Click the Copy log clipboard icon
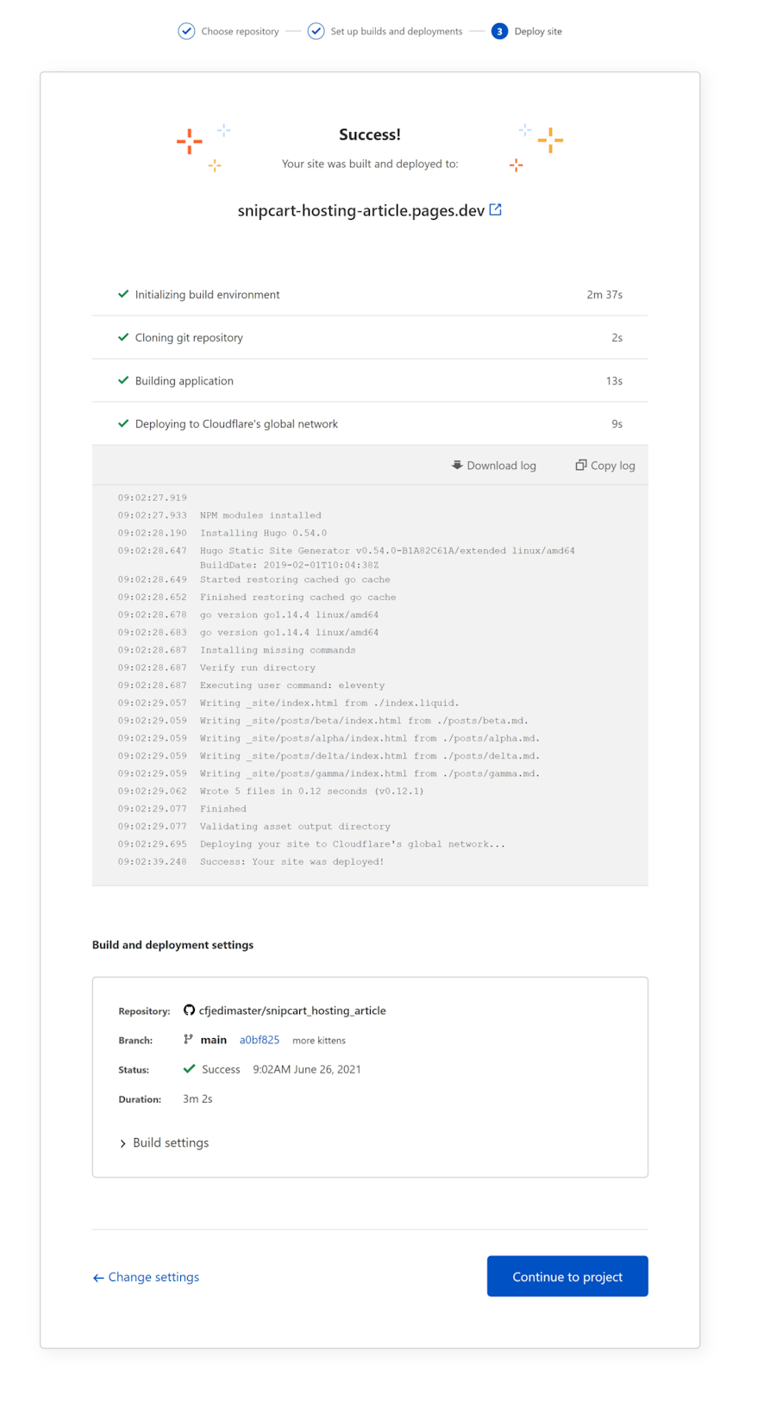 [581, 465]
